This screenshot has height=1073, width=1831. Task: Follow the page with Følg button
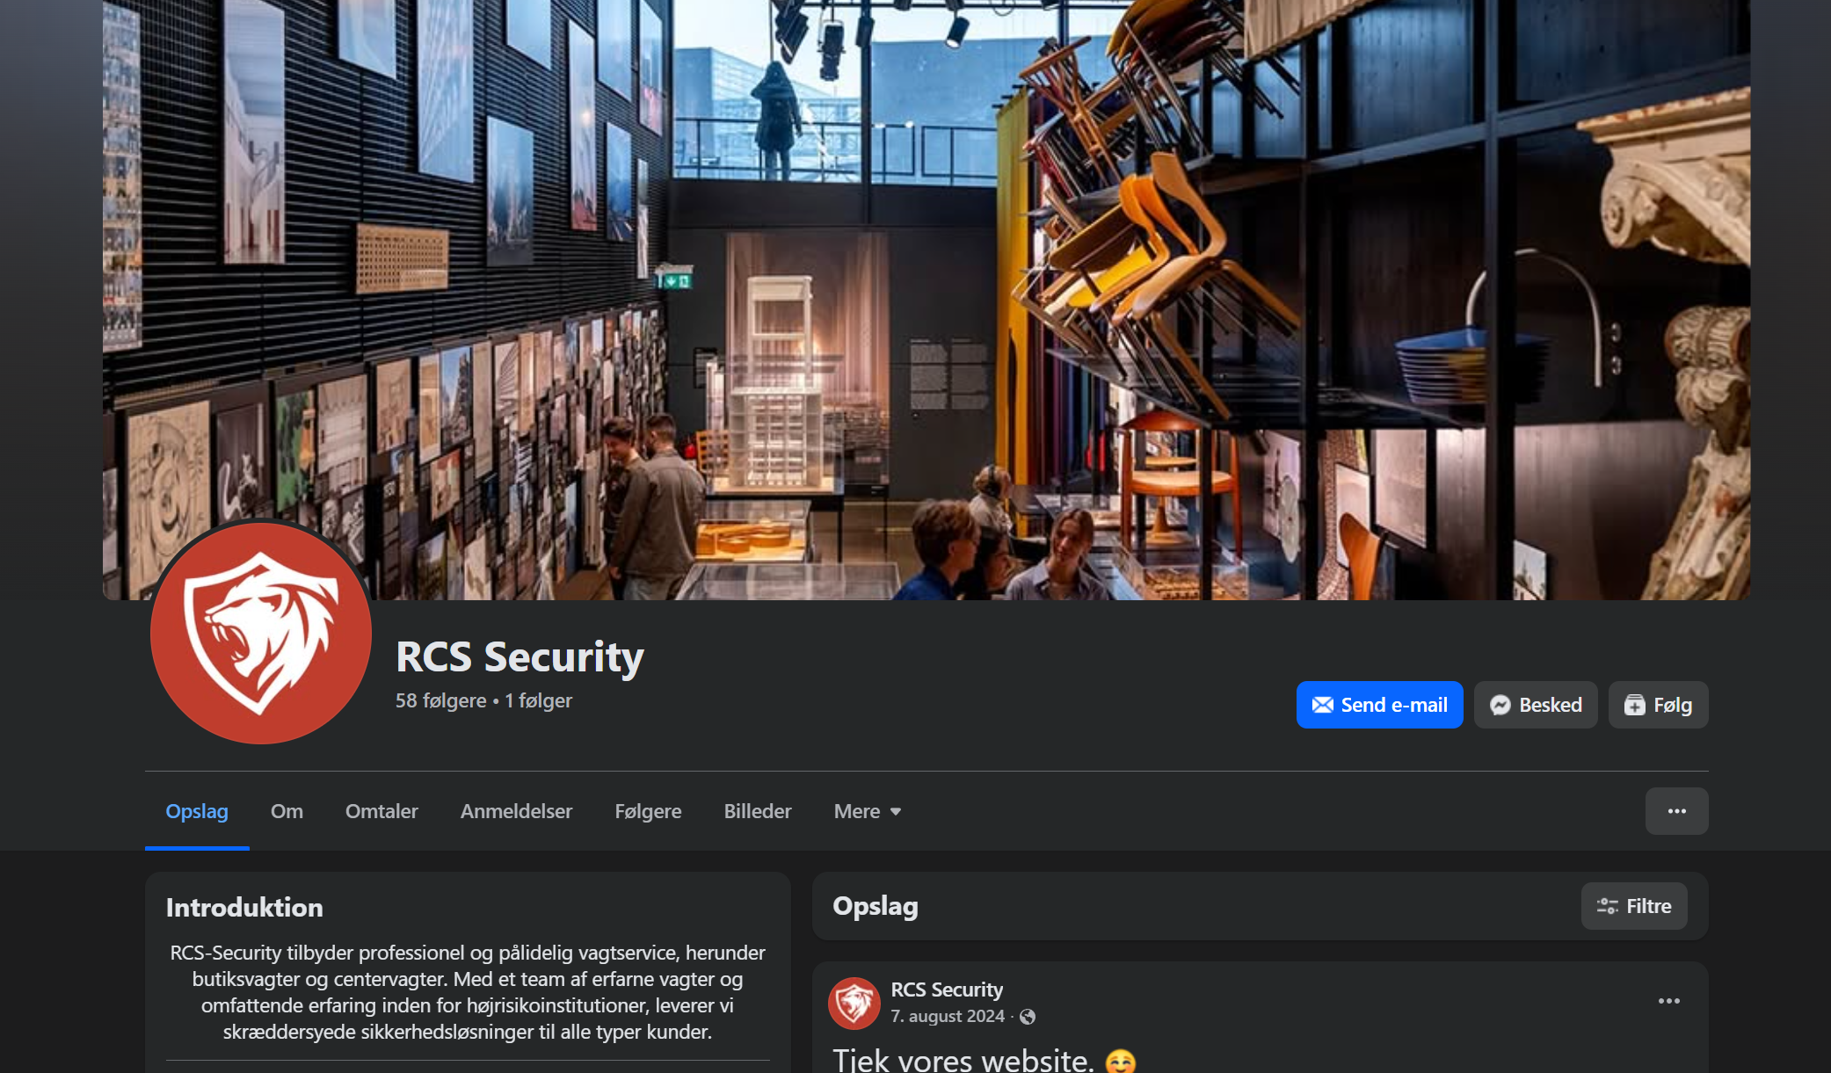(1658, 705)
